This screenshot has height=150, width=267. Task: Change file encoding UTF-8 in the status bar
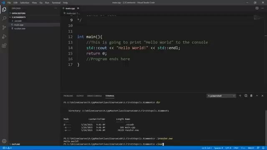(x=228, y=148)
